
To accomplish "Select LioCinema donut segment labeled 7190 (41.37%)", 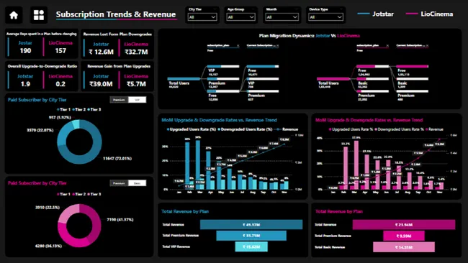I will 96,222.
